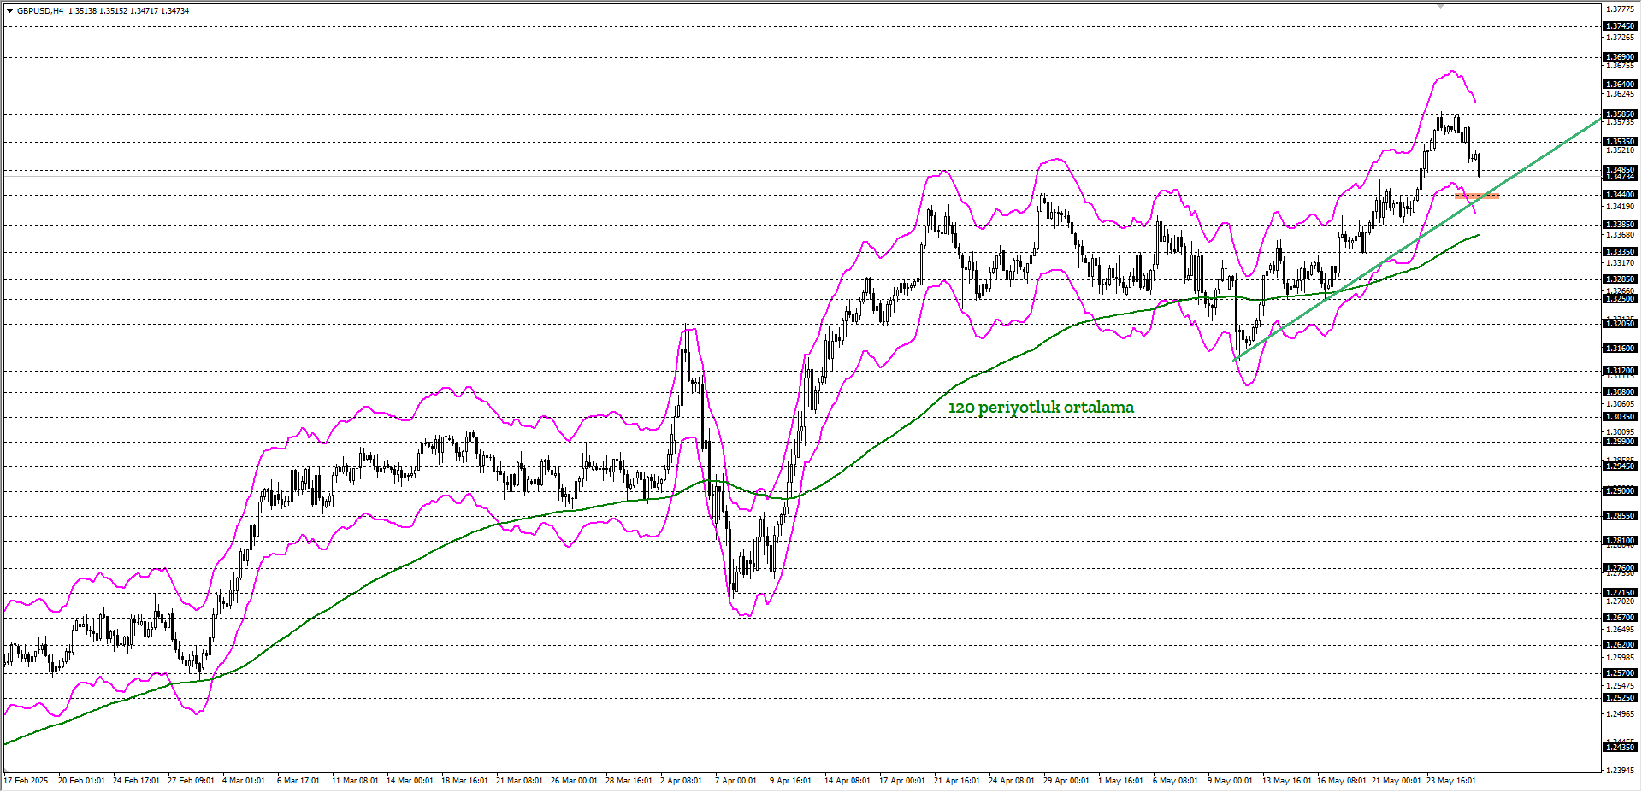The image size is (1642, 792).
Task: Click the 1.36400 price level label
Action: coord(1620,85)
